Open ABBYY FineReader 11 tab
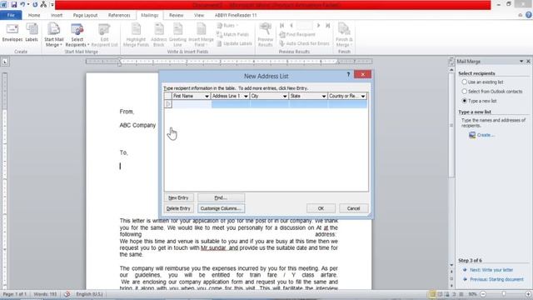 click(236, 15)
